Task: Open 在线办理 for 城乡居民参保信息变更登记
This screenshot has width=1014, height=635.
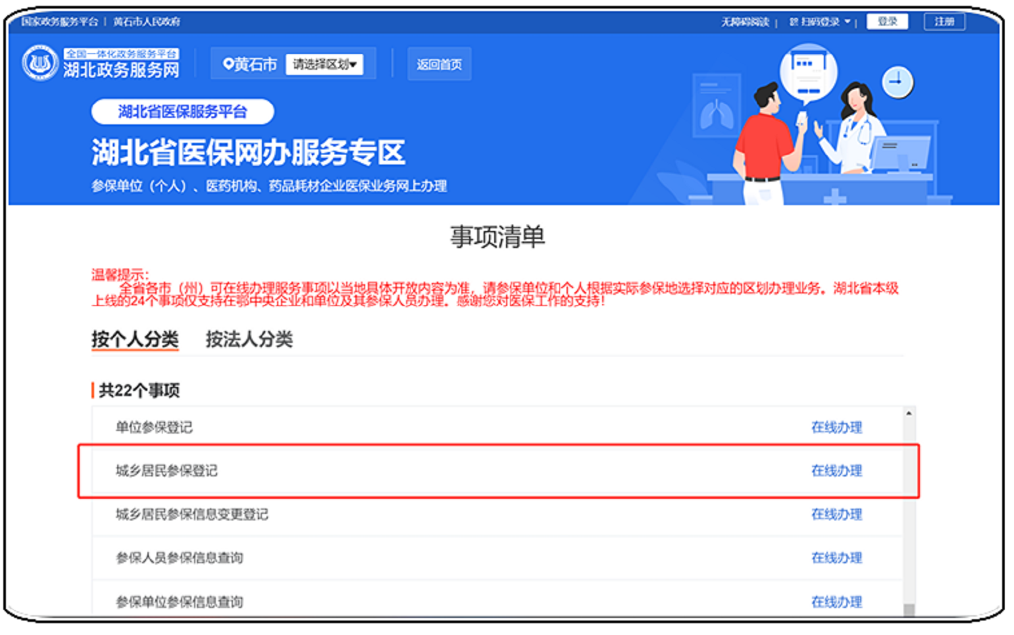Action: [x=836, y=514]
